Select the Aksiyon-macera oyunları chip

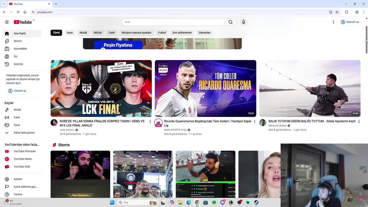[x=136, y=33]
